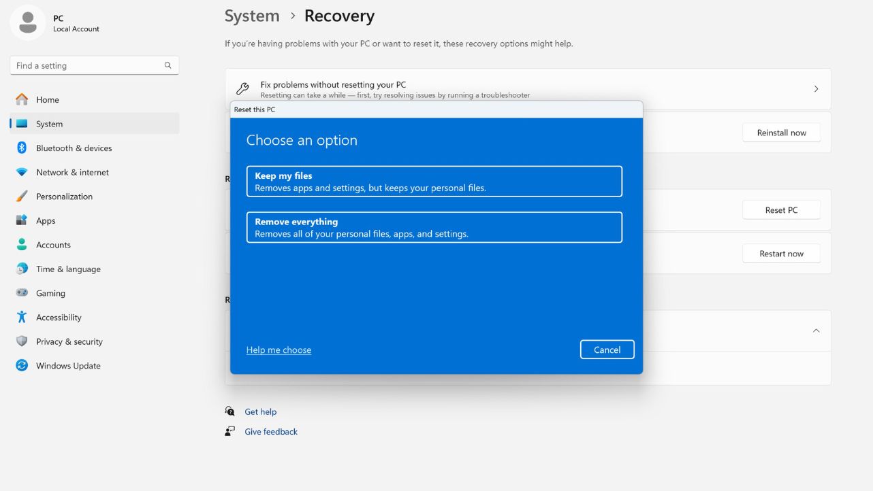The height and width of the screenshot is (491, 873).
Task: Expand Fix problems without resetting chevron
Action: pos(816,89)
